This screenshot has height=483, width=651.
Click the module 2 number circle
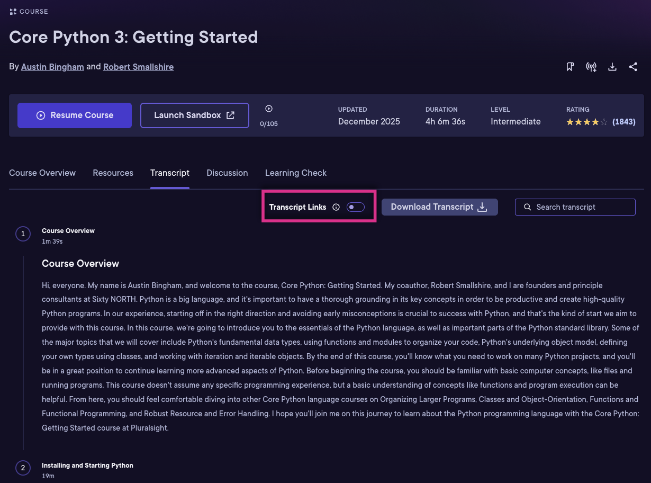(x=23, y=468)
